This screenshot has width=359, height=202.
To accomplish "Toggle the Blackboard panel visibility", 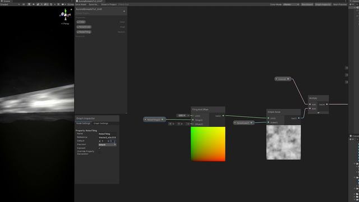I will tap(307, 4).
